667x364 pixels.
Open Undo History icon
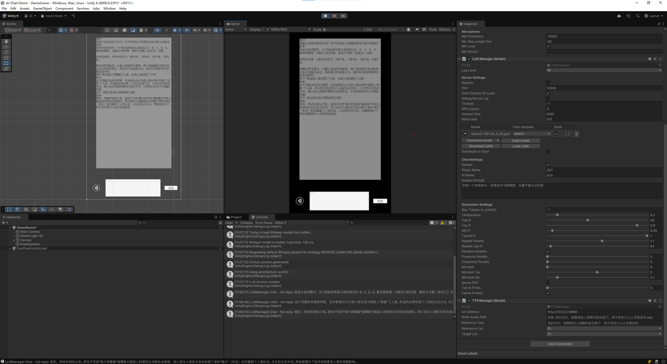coord(629,16)
